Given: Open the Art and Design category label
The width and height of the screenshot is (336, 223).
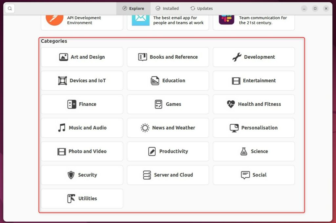Looking at the screenshot, I should (x=88, y=57).
